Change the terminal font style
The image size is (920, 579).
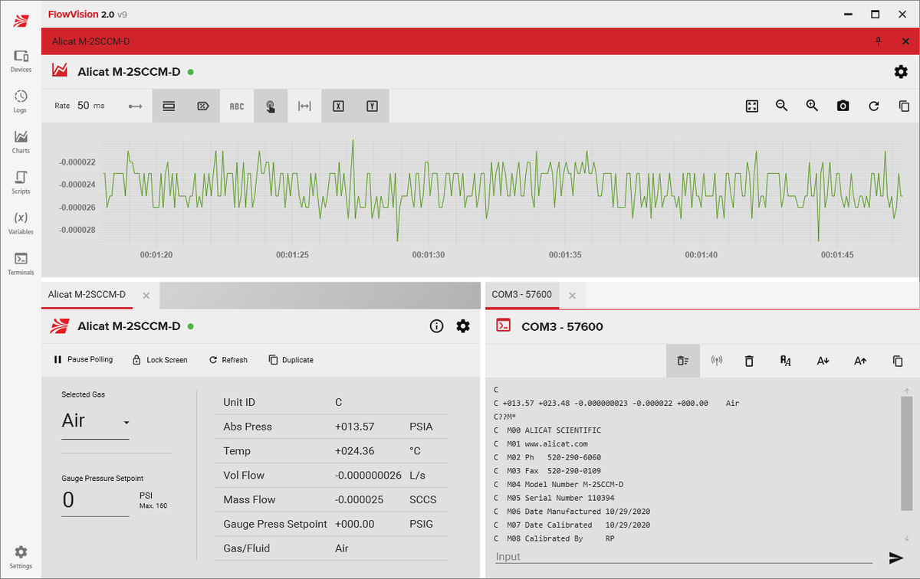pos(785,361)
